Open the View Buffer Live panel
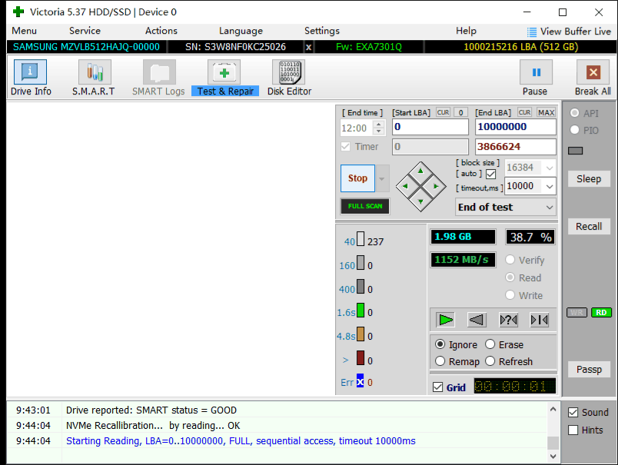The image size is (618, 465). coord(569,32)
